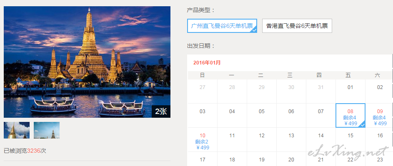
Task: Choose departure date 09 剩余4
Action: click(x=380, y=115)
